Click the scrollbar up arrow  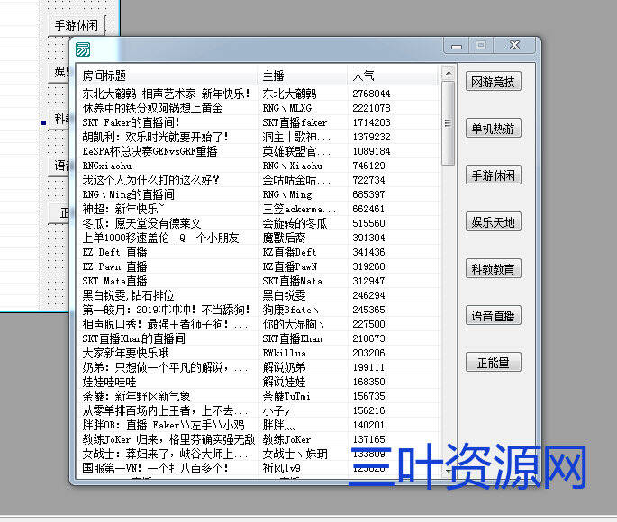coord(448,74)
